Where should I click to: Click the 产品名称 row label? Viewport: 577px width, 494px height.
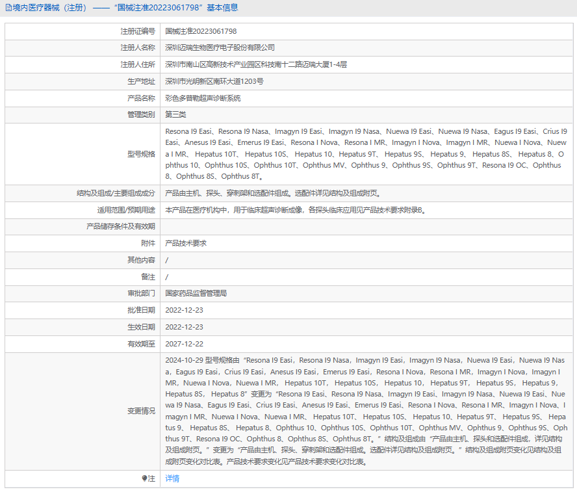pos(141,98)
